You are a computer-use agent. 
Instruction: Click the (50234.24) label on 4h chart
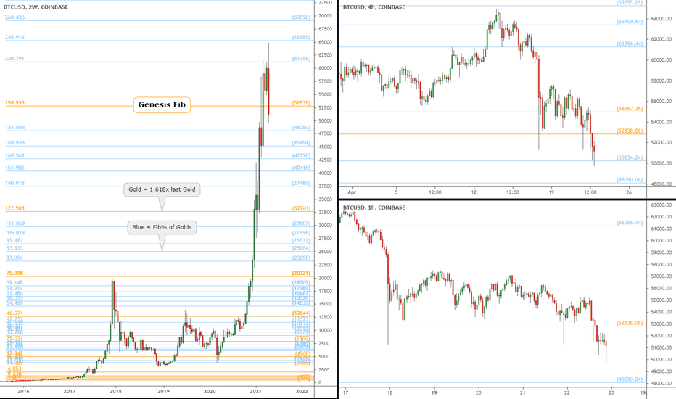630,157
